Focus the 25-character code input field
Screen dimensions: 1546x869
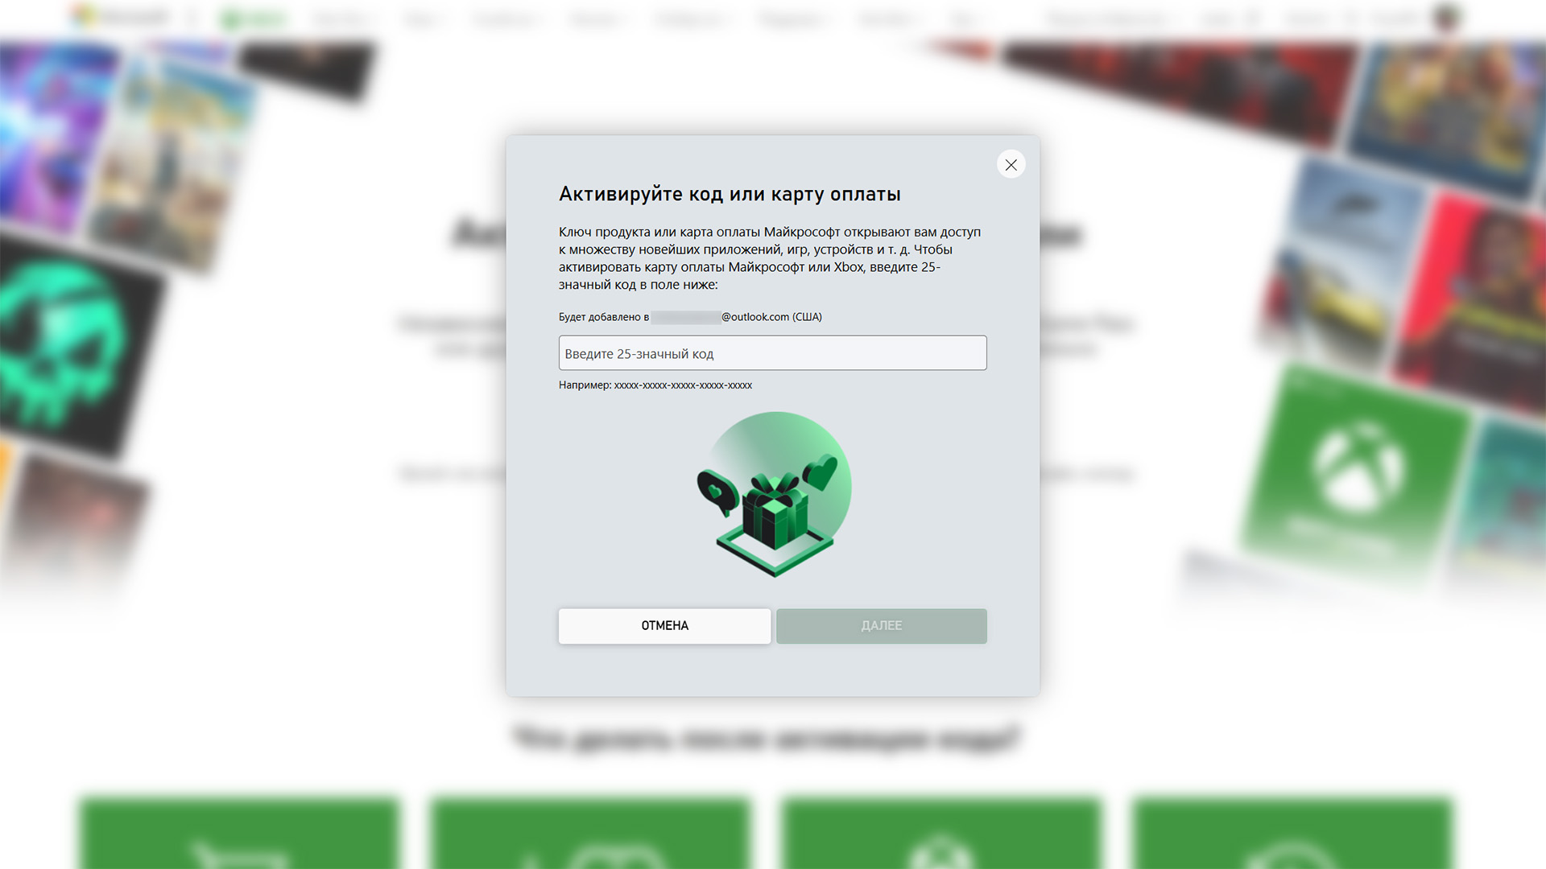[772, 353]
